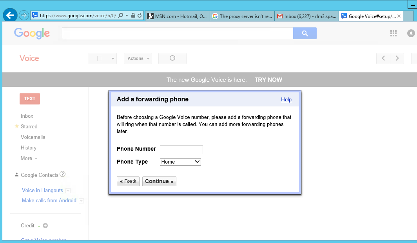Click the Voice in Hangouts link

pos(43,191)
